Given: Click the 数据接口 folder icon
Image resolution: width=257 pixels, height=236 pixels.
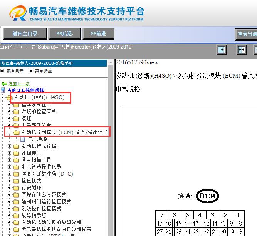Looking at the screenshot, I should pyautogui.click(x=16, y=153).
